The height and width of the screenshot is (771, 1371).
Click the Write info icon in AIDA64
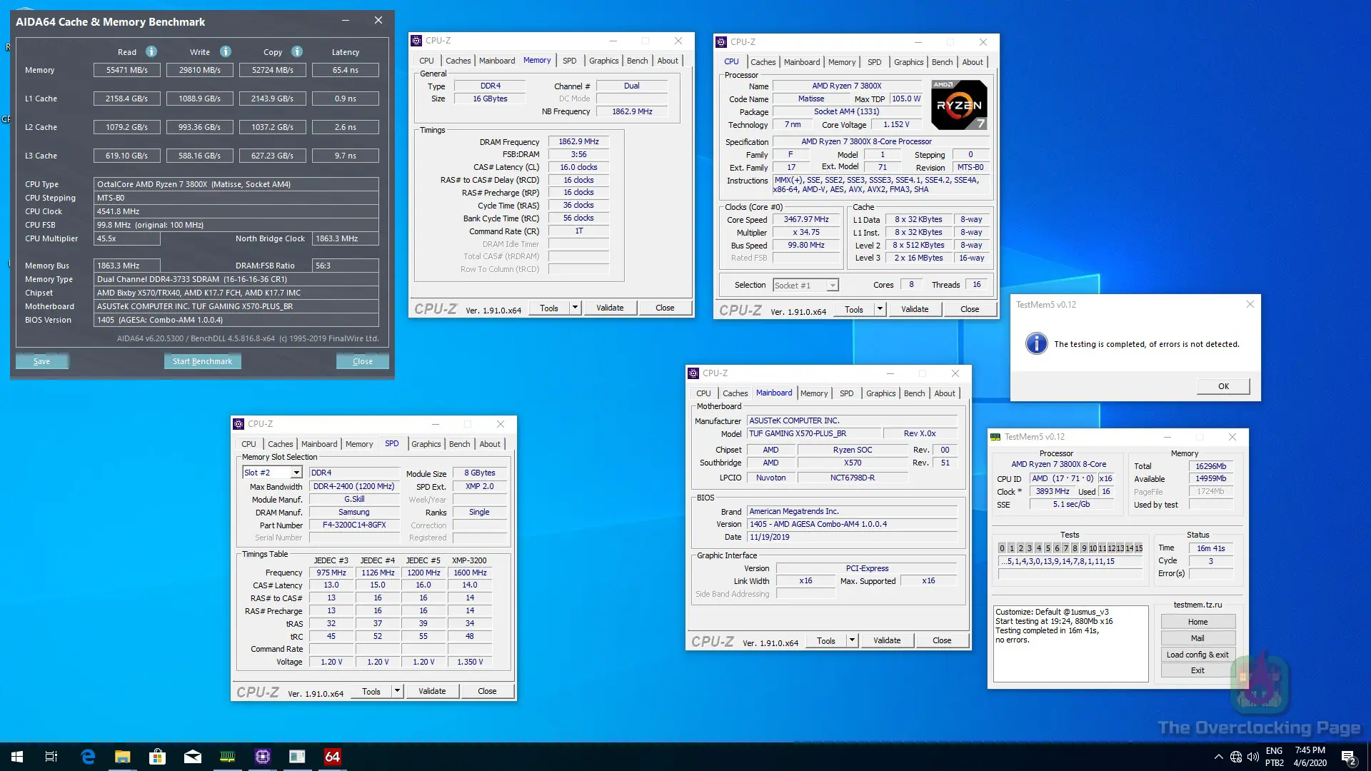click(226, 51)
